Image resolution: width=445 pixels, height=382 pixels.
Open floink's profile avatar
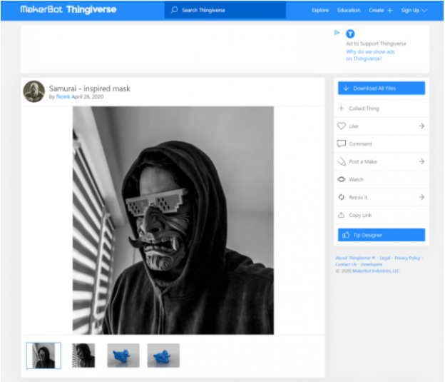pos(34,91)
